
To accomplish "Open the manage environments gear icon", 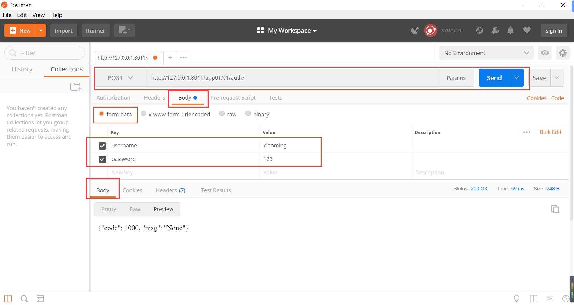I will [563, 53].
